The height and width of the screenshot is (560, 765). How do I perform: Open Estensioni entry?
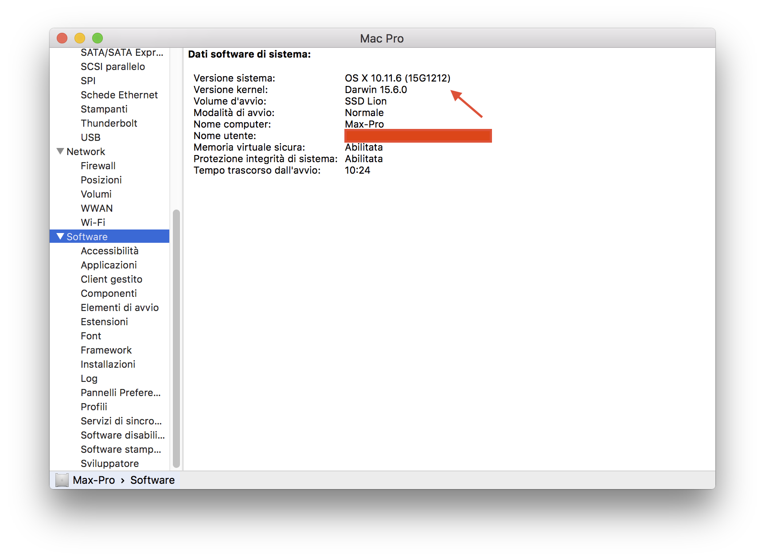pos(104,322)
